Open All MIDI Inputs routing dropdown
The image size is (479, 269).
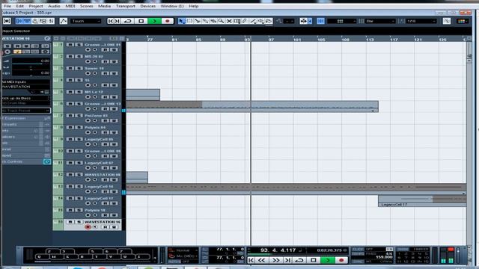(x=25, y=81)
